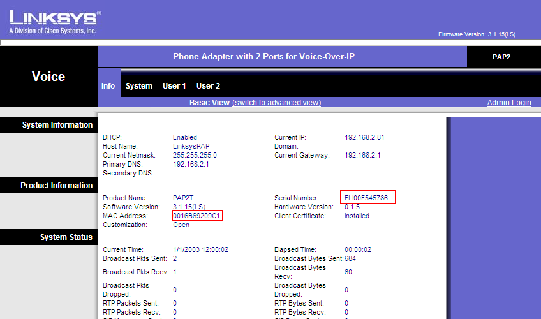Screen dimensions: 541x319
Task: Click the System Status section heading
Action: click(x=66, y=237)
